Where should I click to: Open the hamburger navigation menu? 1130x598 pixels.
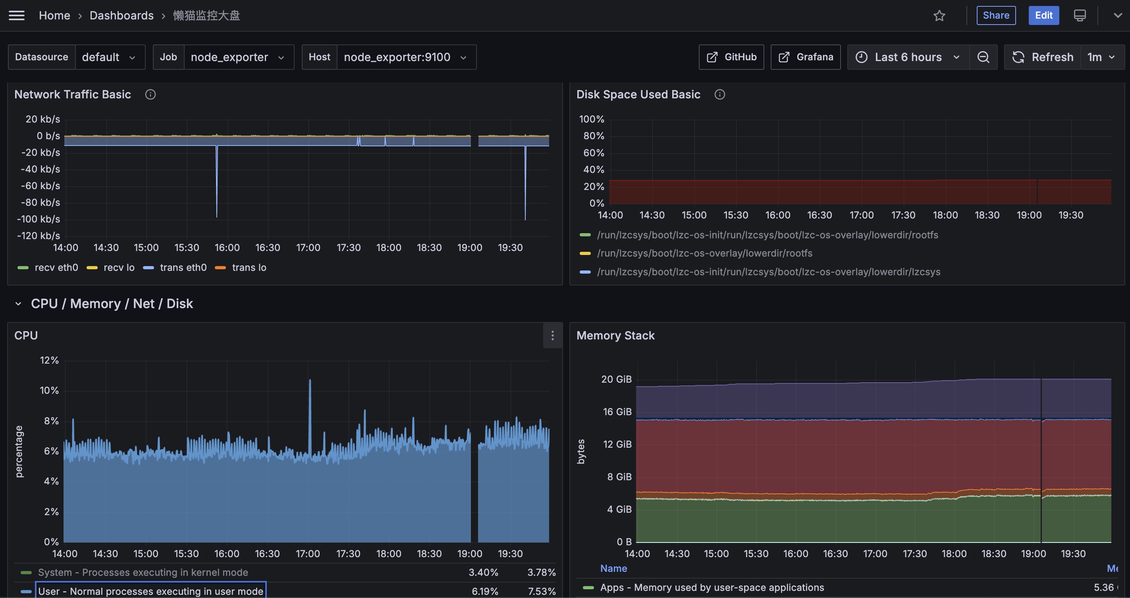pos(17,16)
